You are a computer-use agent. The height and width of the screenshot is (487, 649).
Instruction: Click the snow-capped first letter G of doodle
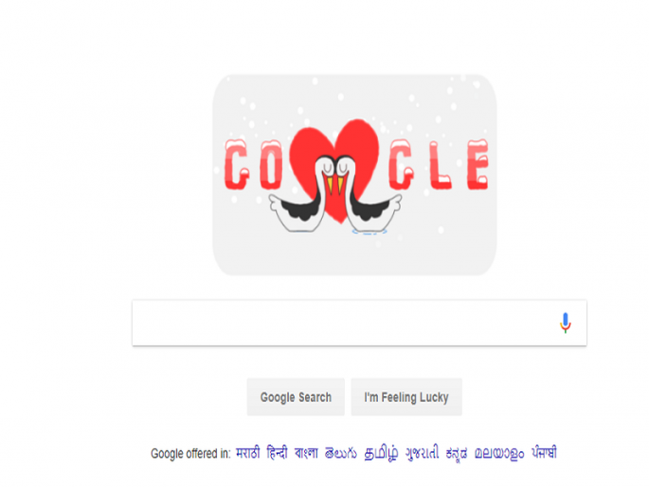(x=236, y=165)
